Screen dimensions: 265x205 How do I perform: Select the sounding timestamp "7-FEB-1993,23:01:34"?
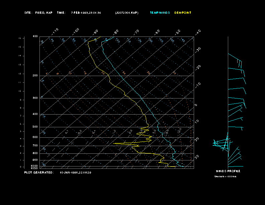tap(86, 13)
